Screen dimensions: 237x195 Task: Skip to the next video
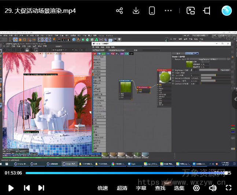(41, 188)
